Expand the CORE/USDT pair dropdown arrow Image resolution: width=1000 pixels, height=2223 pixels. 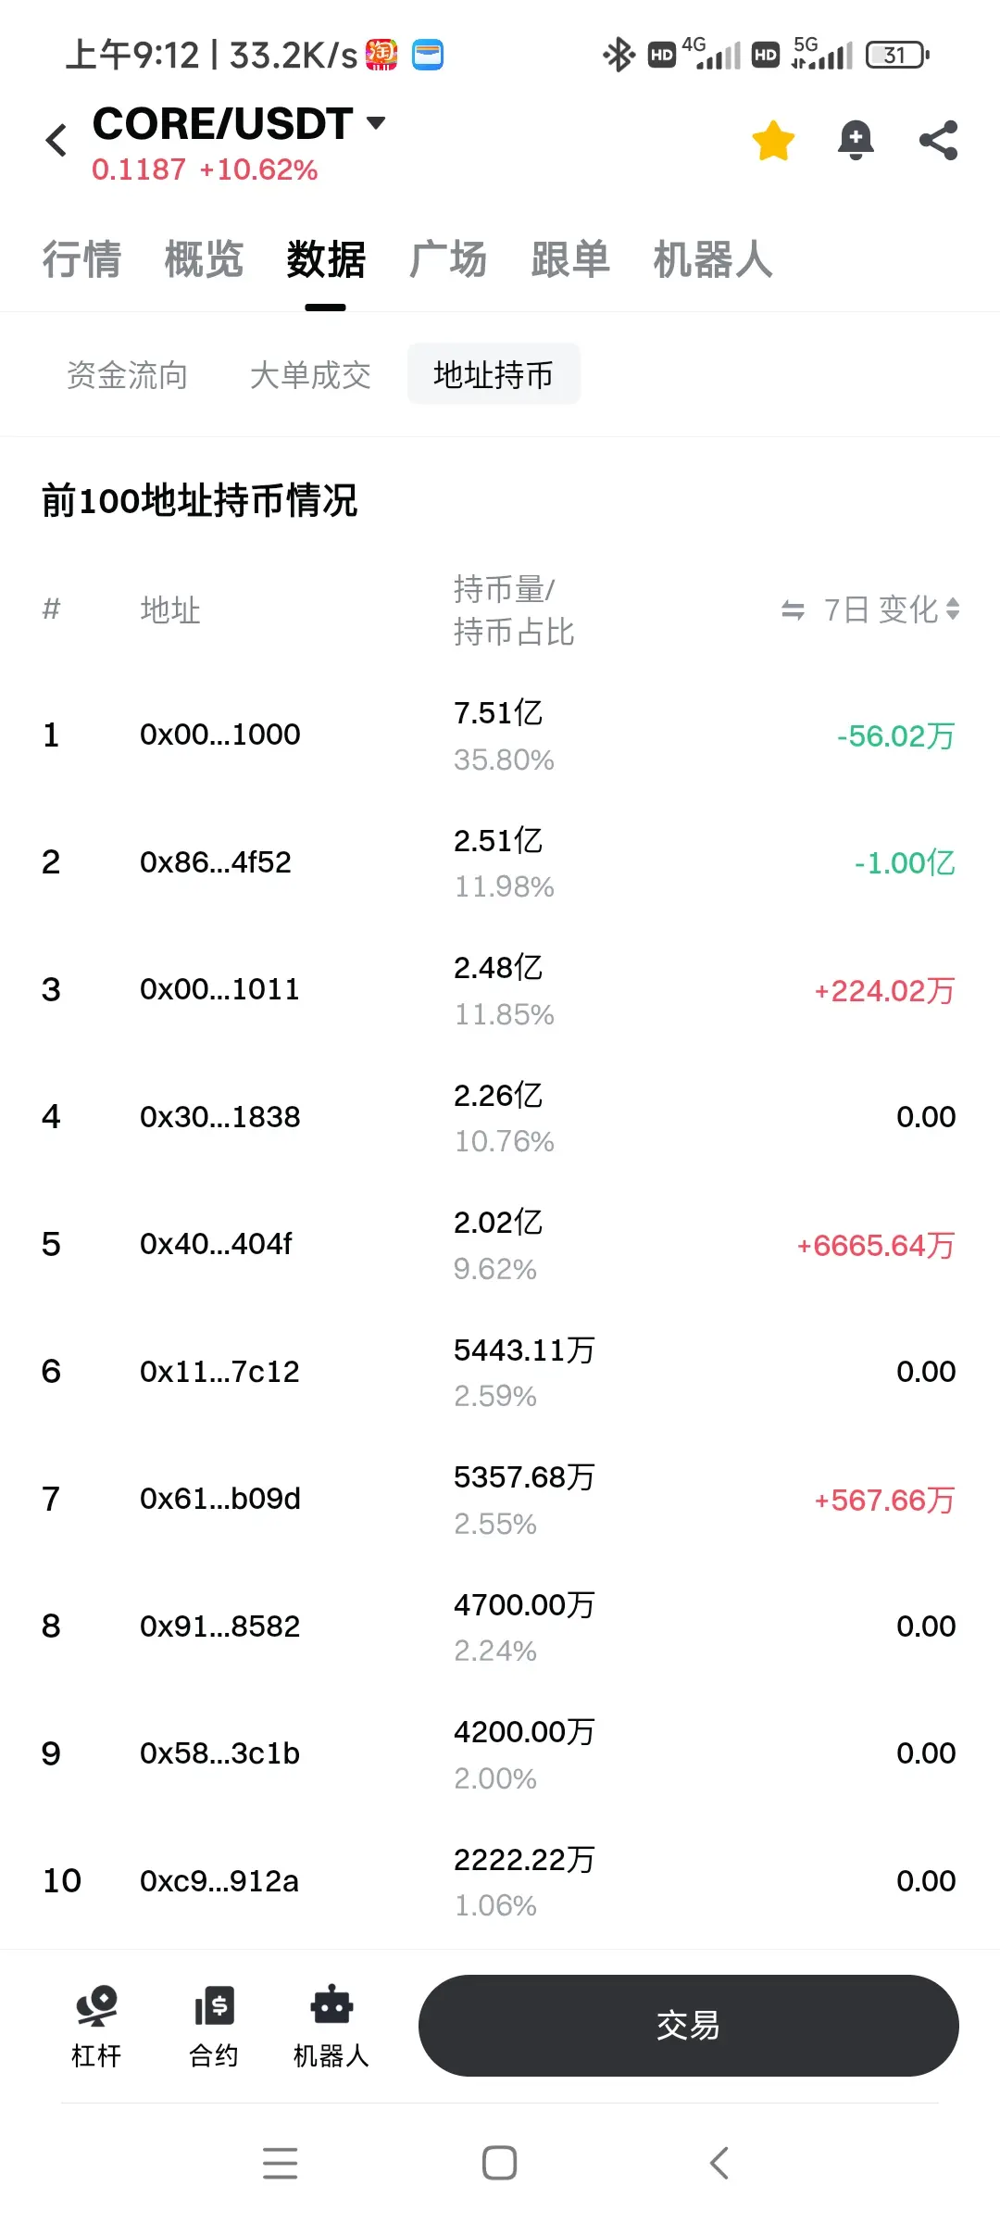(x=376, y=123)
